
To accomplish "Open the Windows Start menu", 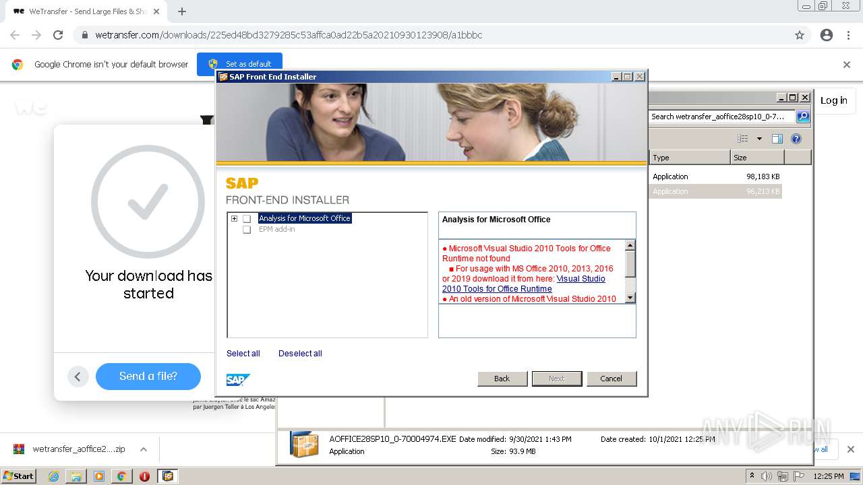I will pos(19,476).
